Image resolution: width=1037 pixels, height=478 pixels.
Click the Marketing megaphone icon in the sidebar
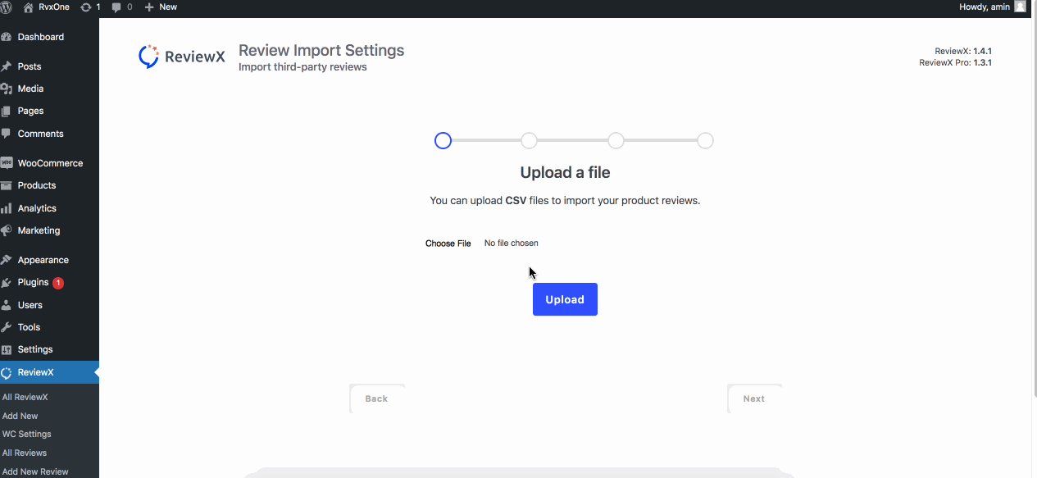pos(7,230)
